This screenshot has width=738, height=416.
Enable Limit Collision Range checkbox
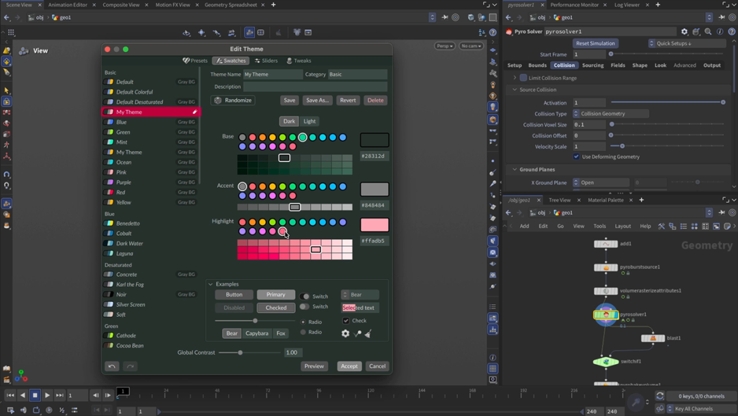[523, 78]
